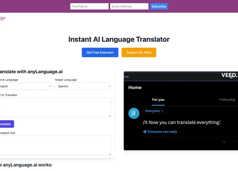238x171 pixels.
Task: Click the Everyone can reply link
Action: click(162, 132)
